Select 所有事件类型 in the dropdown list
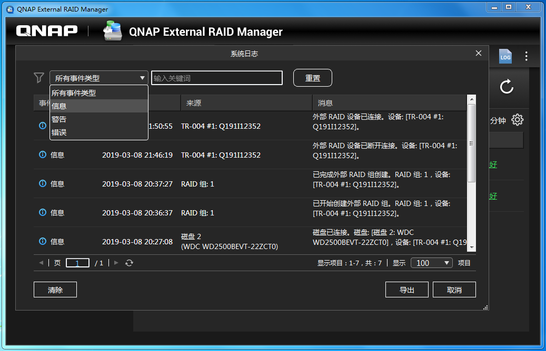 click(x=99, y=93)
